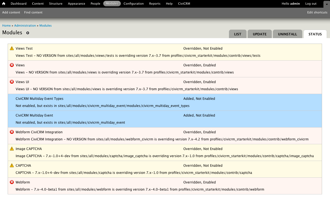Click the error icon beside Webform module
The width and height of the screenshot is (330, 201).
click(12, 182)
